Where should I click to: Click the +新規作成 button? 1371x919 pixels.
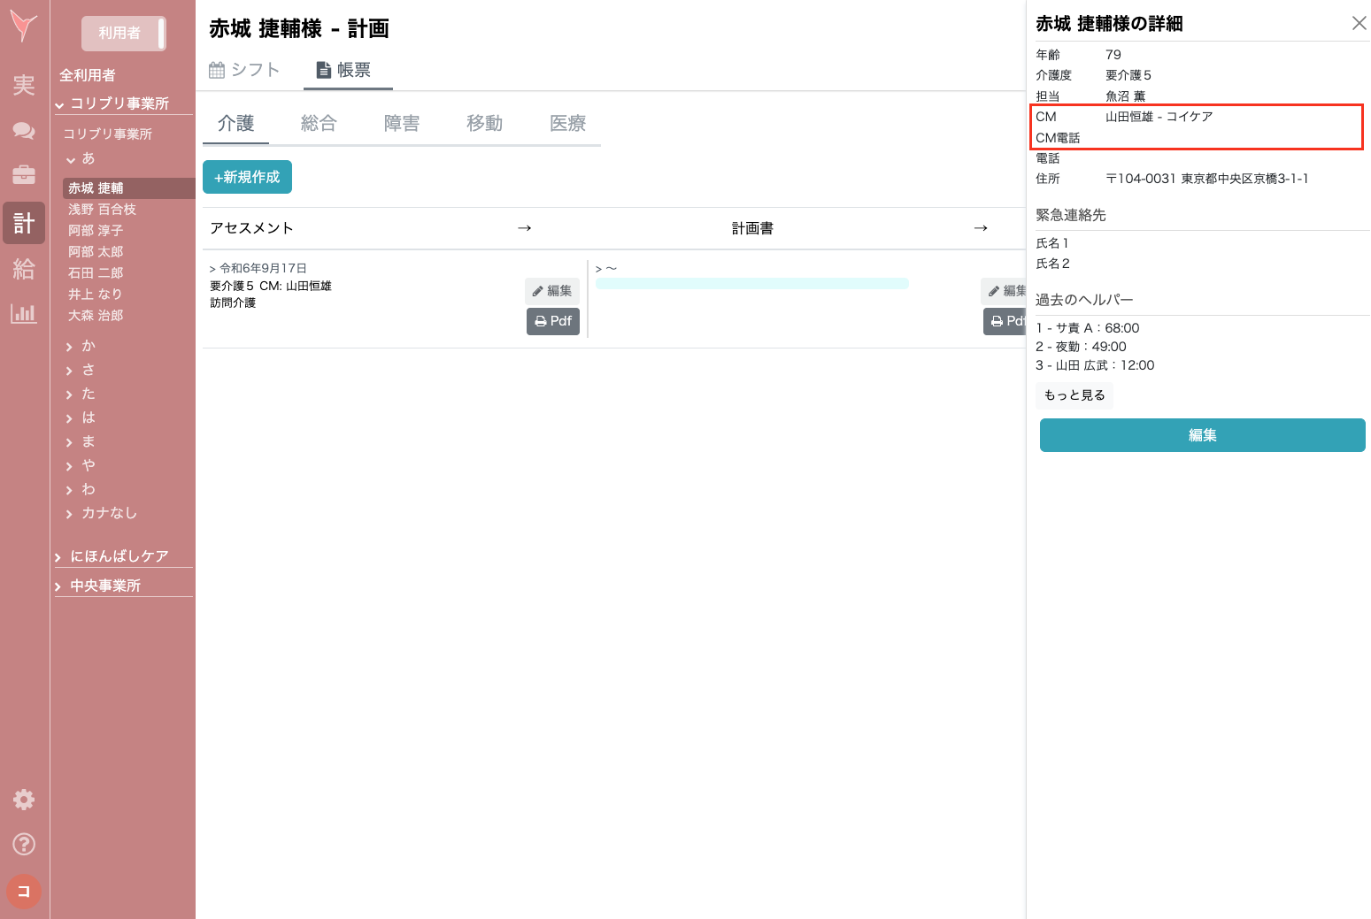(x=247, y=177)
